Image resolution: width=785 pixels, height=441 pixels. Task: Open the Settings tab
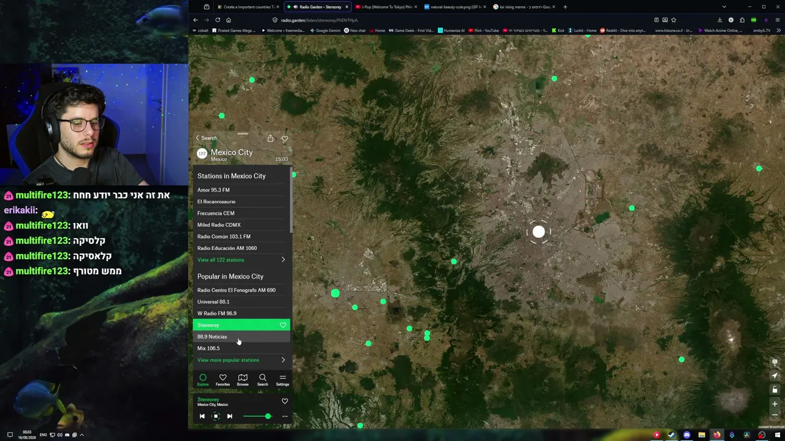point(282,380)
